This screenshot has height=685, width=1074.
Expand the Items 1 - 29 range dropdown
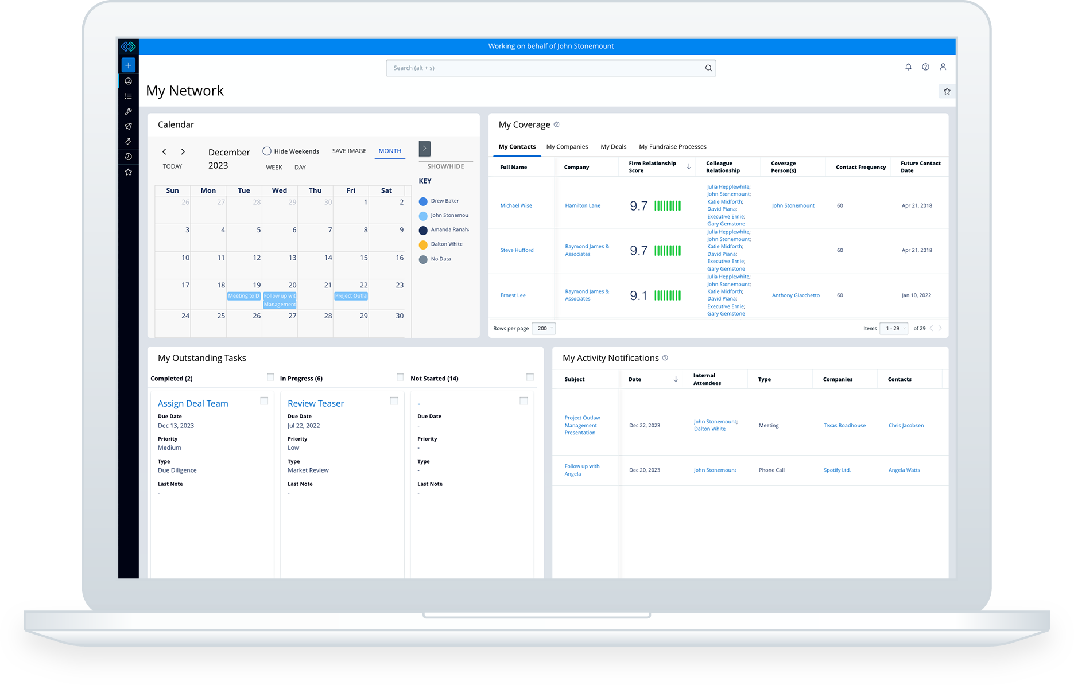click(894, 329)
